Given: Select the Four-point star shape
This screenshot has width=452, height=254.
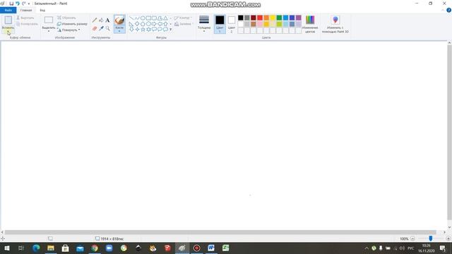Looking at the screenshot, I should (x=137, y=30).
